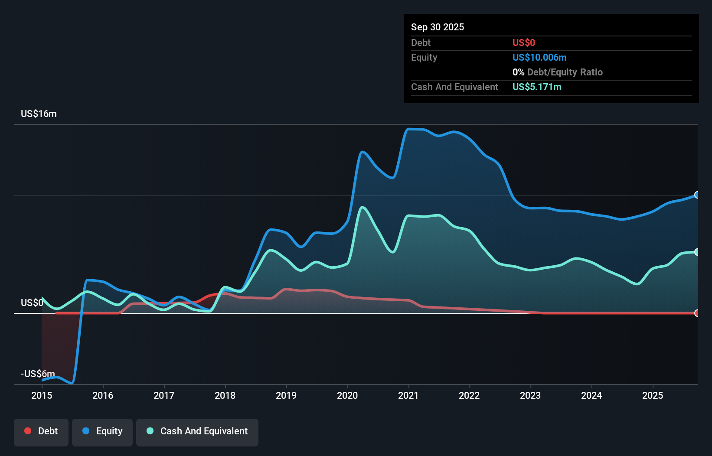
Task: Select the 2025 year label
Action: pyautogui.click(x=653, y=395)
